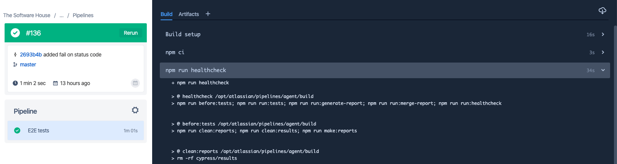Image resolution: width=617 pixels, height=164 pixels.
Task: Collapse the npm run healthcheck step
Action: (x=603, y=70)
